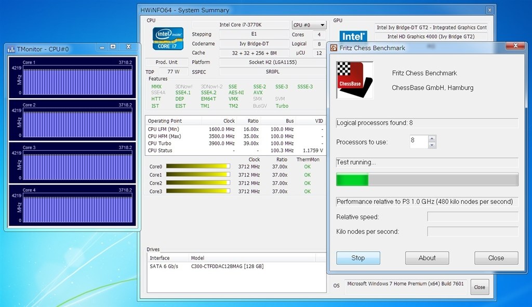Click the Stepping value E1
The width and height of the screenshot is (532, 307).
pos(254,34)
